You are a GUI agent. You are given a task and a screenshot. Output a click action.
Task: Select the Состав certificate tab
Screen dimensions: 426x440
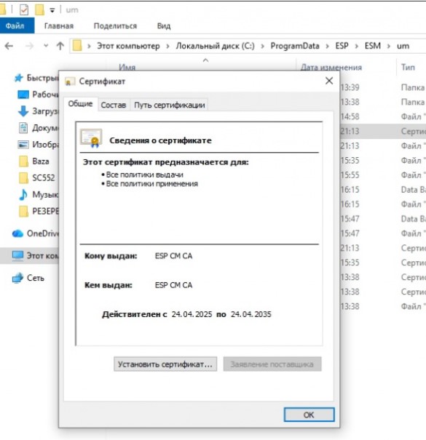click(x=114, y=105)
